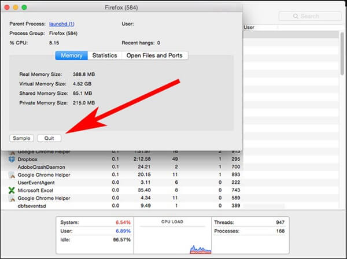Click the icon beside Google Chrome Helper row 893
347x259 pixels.
(12, 175)
